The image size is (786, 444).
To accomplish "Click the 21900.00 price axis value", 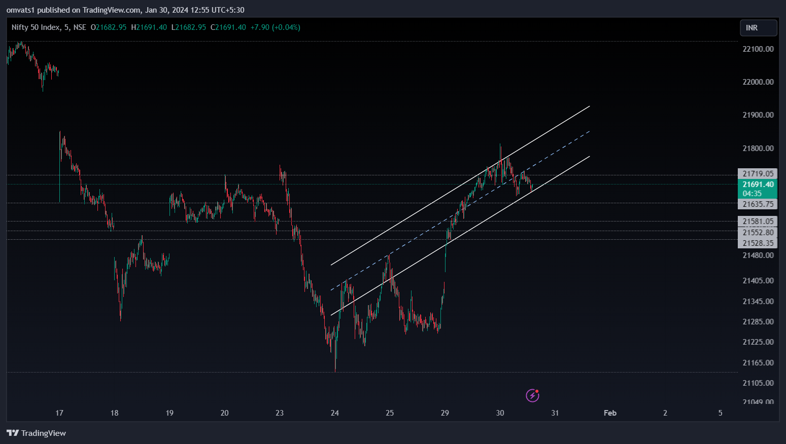I will click(x=758, y=115).
